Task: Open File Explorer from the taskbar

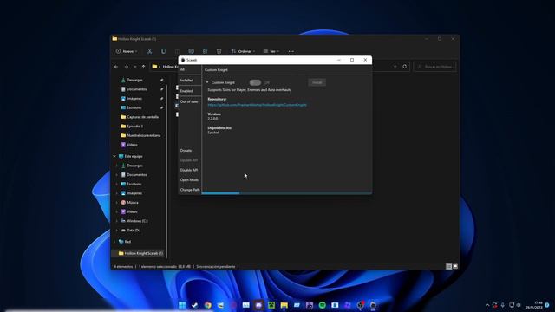Action: (284, 305)
